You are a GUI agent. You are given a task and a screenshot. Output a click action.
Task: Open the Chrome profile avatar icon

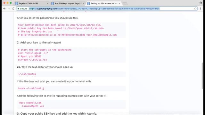pyautogui.click(x=201, y=3)
